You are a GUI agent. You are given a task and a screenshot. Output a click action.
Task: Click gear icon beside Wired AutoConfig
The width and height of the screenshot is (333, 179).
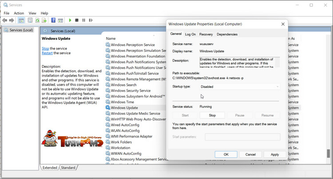click(x=108, y=125)
